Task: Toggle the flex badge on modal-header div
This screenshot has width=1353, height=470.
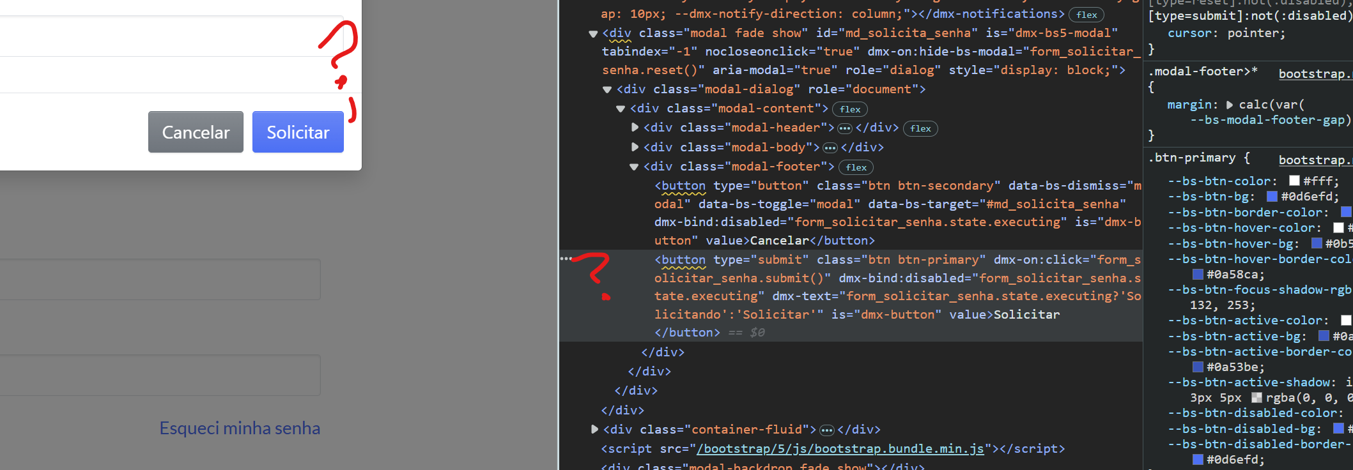Action: click(920, 128)
